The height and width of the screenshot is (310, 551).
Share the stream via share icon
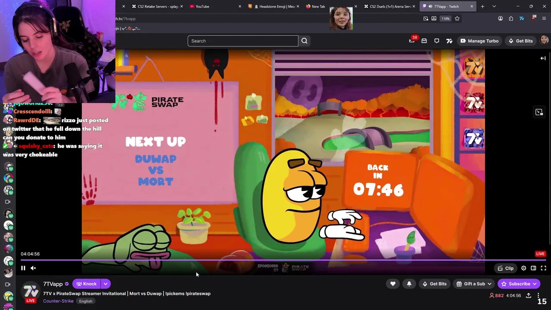[x=528, y=295]
